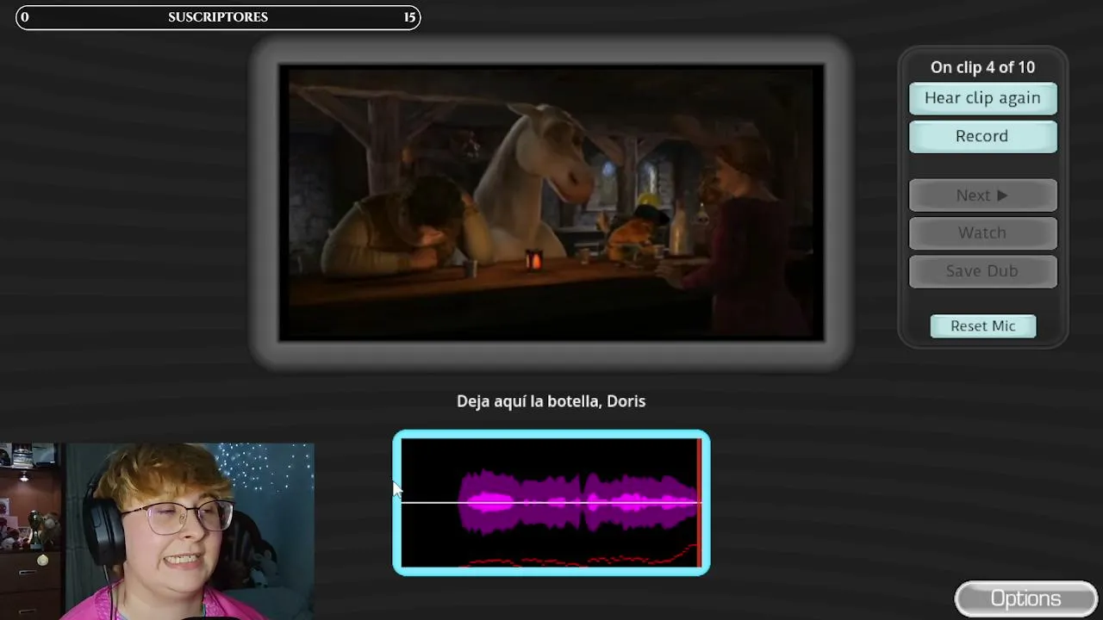Start recording with the Record button
The image size is (1103, 620).
pyautogui.click(x=982, y=136)
